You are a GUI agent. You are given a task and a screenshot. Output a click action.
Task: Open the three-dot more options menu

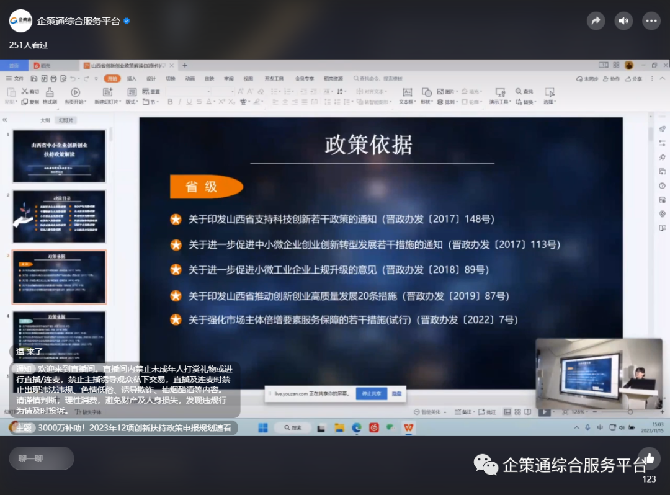click(651, 21)
